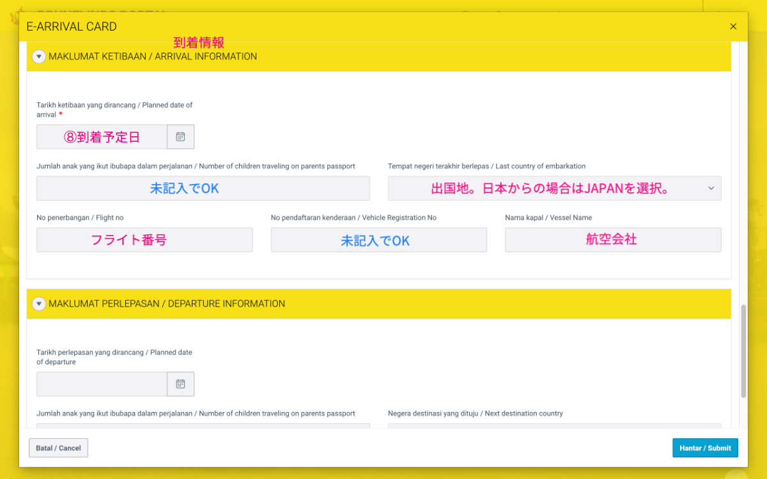Image resolution: width=767 pixels, height=479 pixels.
Task: Click the Vessel Name input field
Action: [613, 240]
